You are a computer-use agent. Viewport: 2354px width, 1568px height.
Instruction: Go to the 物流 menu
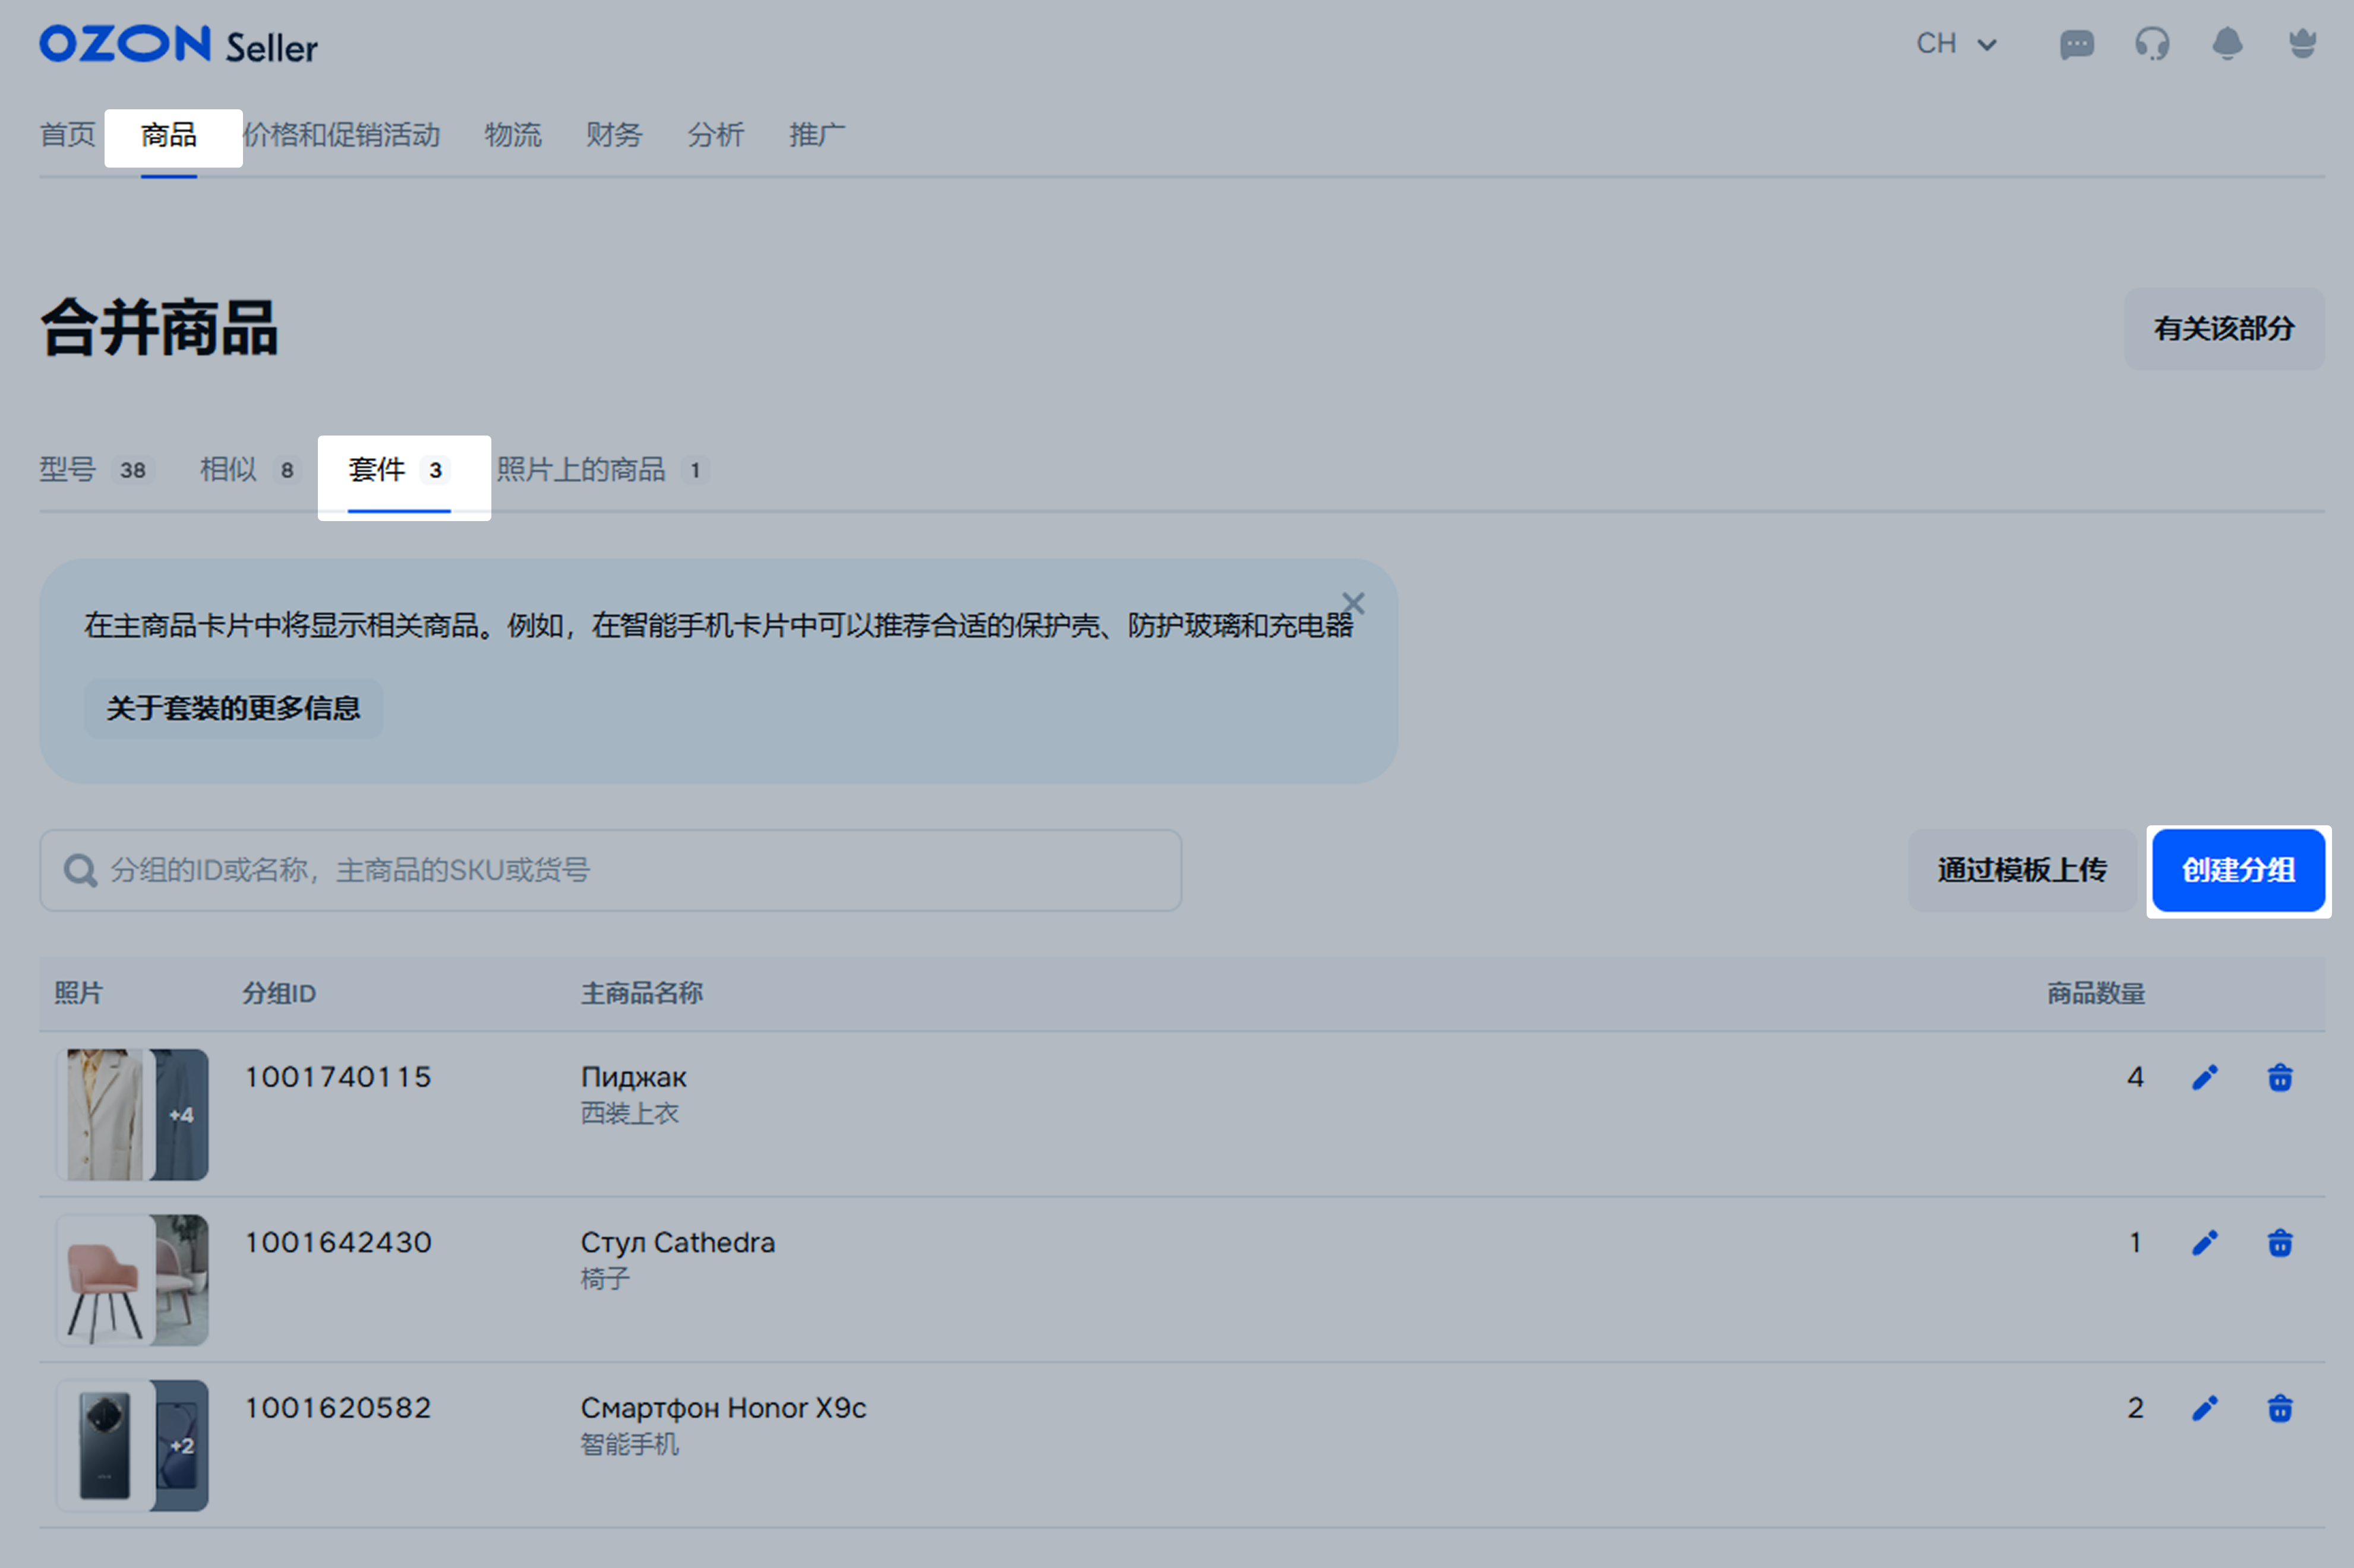point(512,134)
